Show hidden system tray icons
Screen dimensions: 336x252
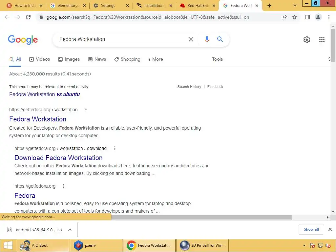[x=304, y=245]
